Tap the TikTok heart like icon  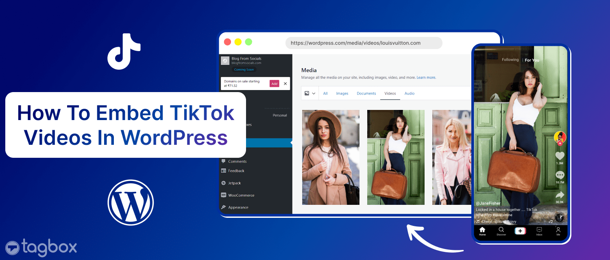coord(560,155)
